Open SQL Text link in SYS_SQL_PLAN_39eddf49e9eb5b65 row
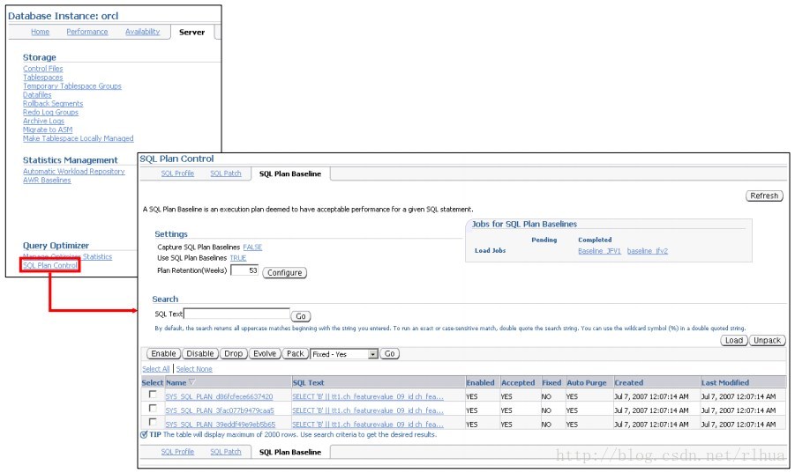This screenshot has width=795, height=473. tap(368, 424)
